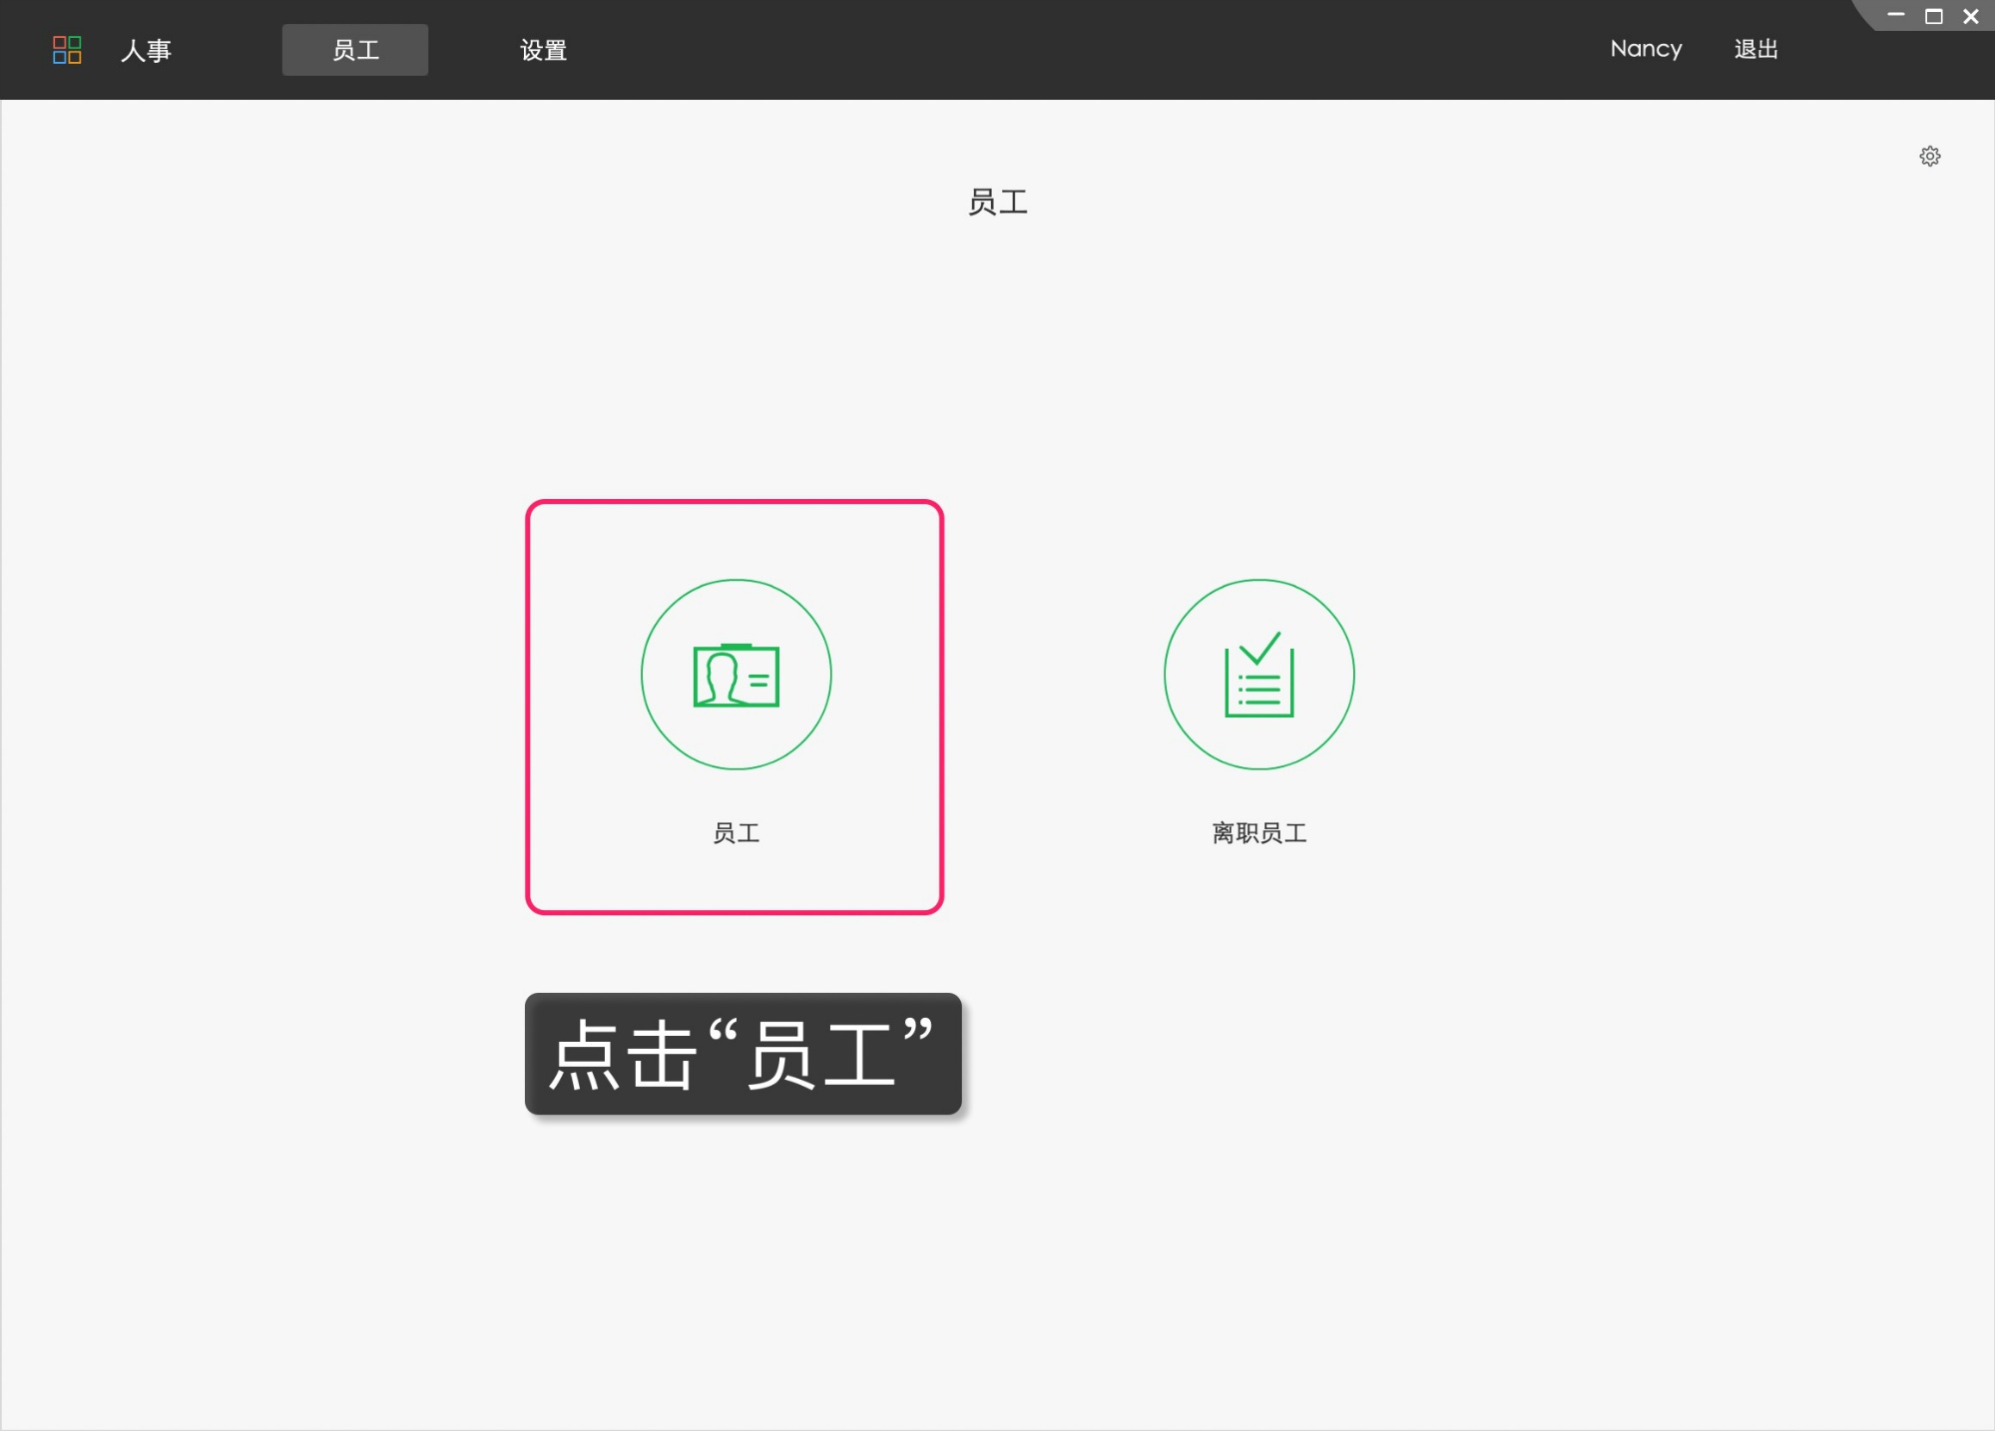Image resolution: width=1995 pixels, height=1431 pixels.
Task: Open the 员工 card highlighted in pink
Action: pyautogui.click(x=736, y=706)
